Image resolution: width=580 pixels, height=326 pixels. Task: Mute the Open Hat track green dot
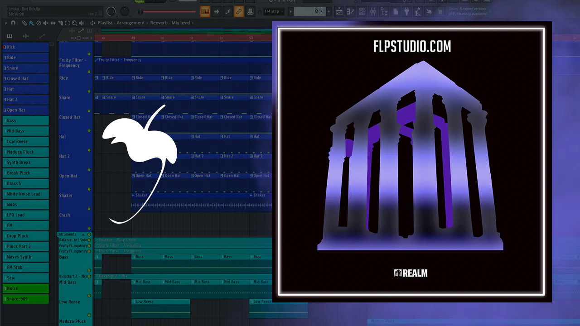pos(89,189)
